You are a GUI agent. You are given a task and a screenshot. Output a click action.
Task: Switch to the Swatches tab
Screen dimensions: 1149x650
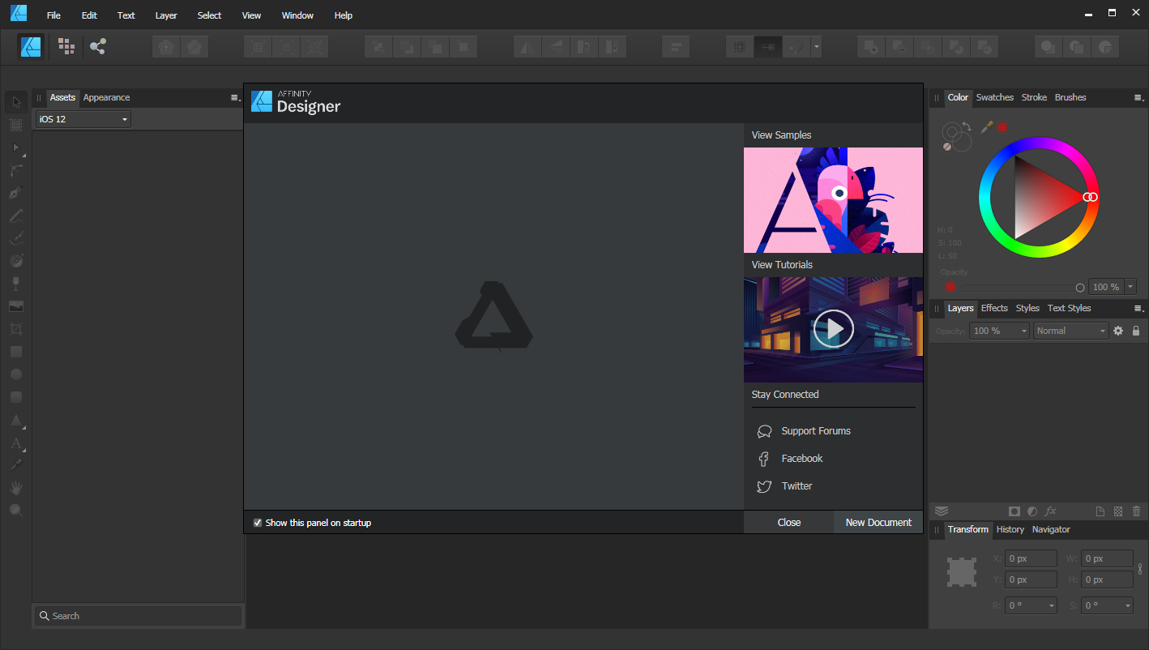pos(994,97)
